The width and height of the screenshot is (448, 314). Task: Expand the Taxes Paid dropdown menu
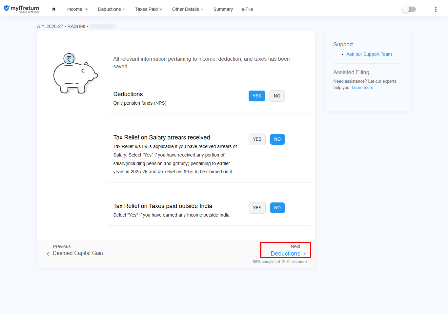coord(149,9)
